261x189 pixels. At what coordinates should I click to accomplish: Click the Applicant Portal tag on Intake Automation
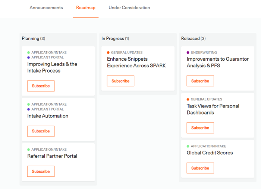47,109
